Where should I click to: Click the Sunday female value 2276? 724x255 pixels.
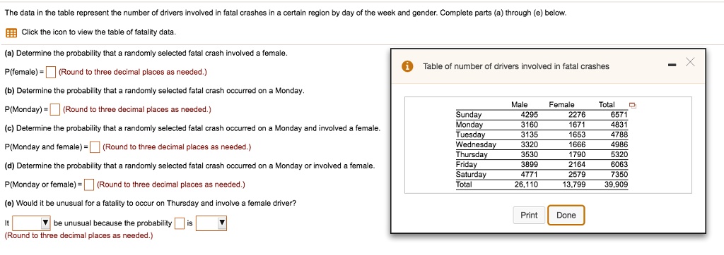pos(577,115)
